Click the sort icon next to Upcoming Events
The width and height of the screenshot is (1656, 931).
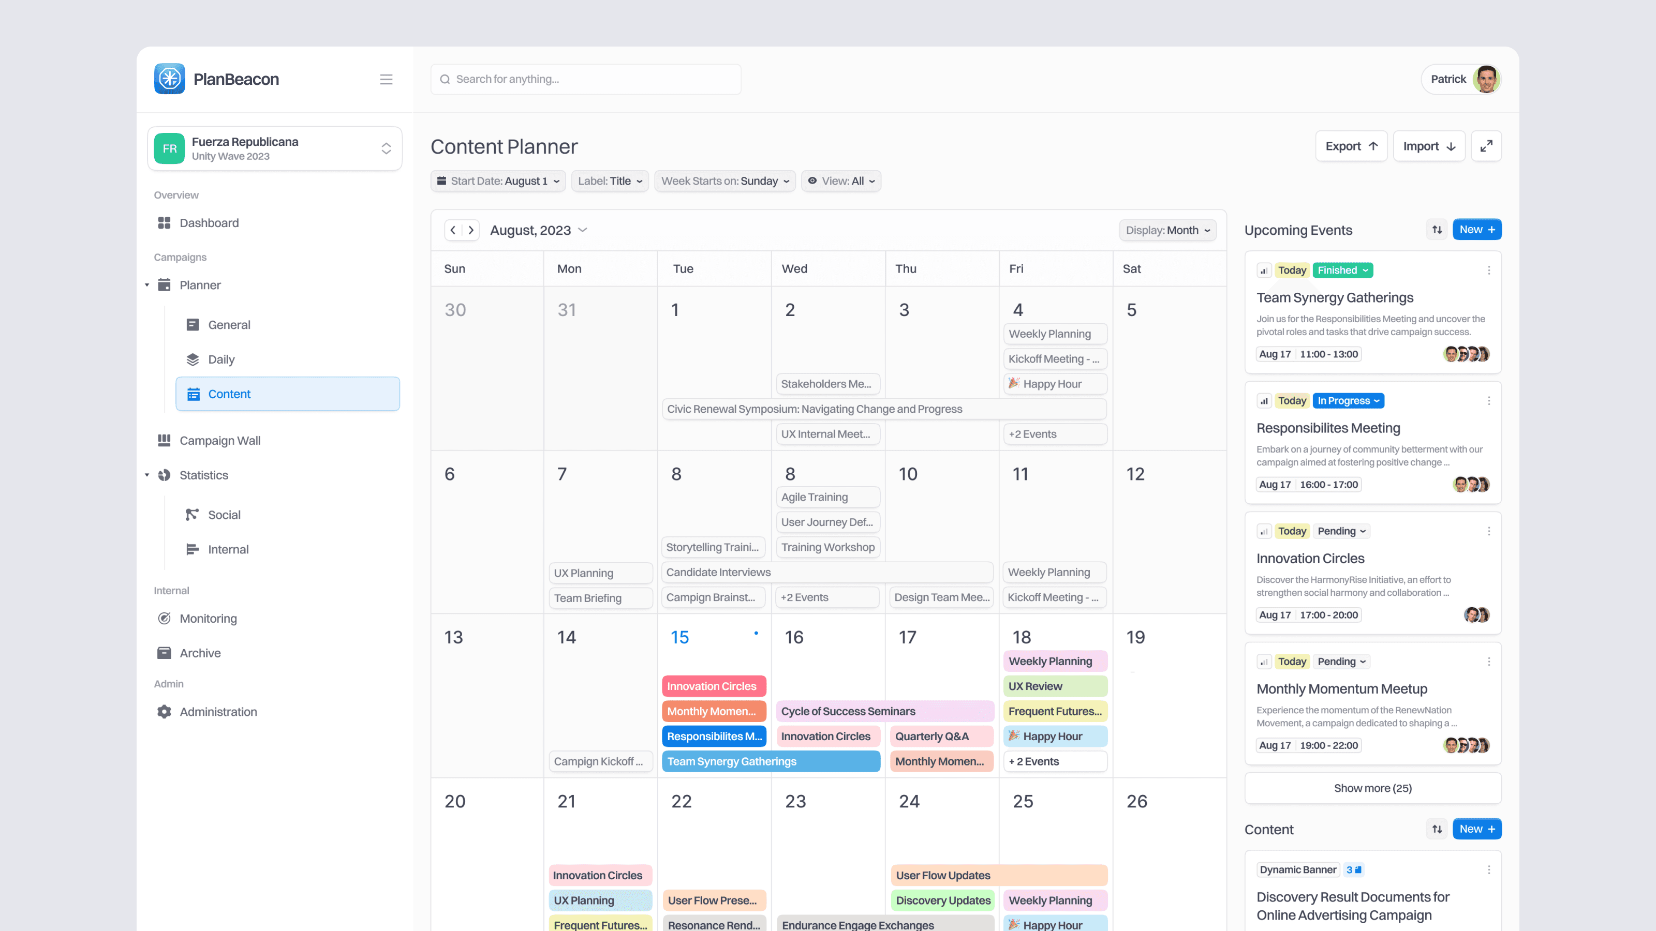coord(1437,229)
